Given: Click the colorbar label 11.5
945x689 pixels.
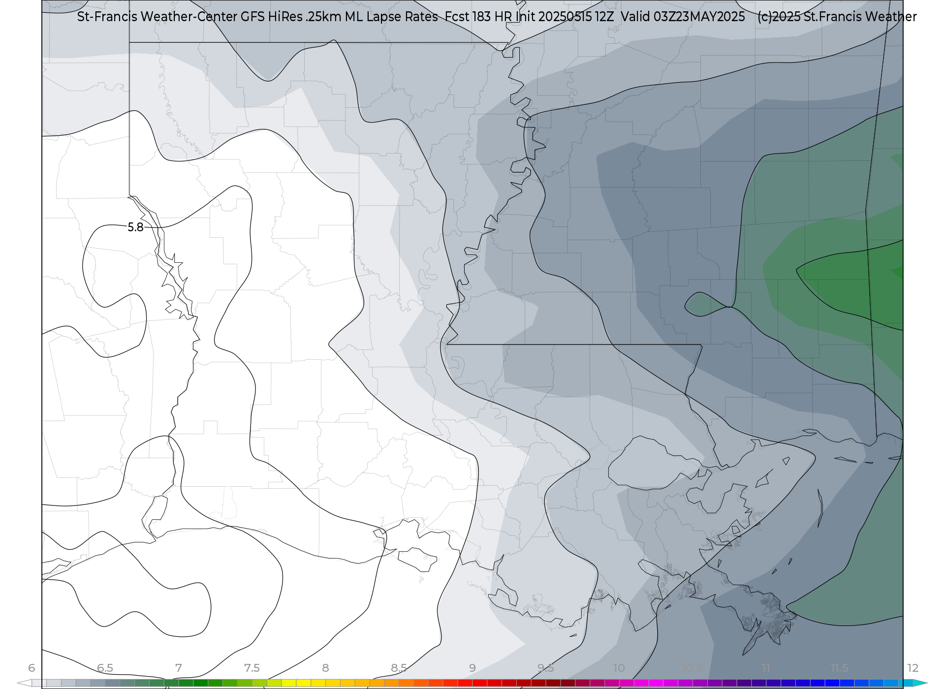Looking at the screenshot, I should (x=839, y=668).
